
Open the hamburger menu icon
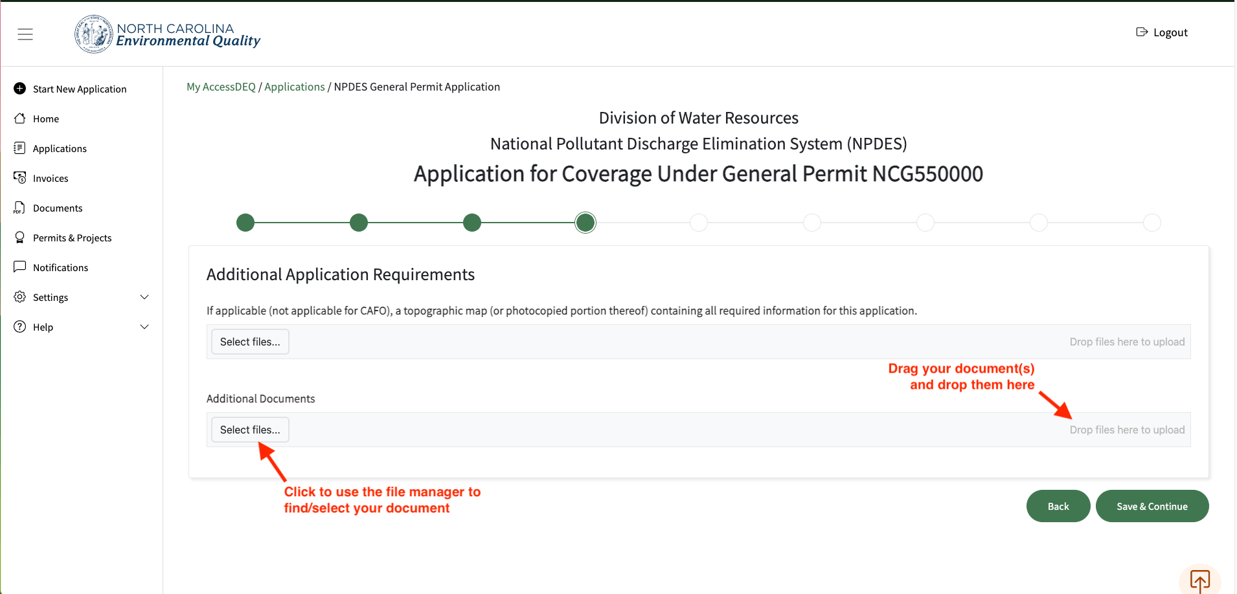(25, 34)
